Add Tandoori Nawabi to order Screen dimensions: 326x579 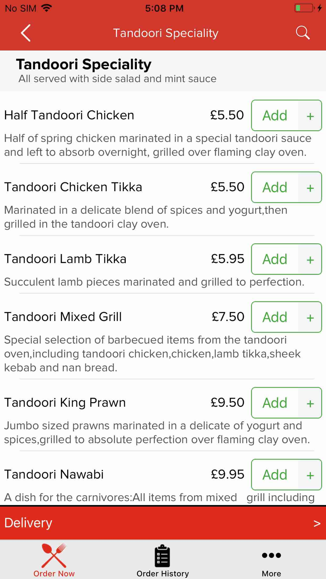(275, 475)
